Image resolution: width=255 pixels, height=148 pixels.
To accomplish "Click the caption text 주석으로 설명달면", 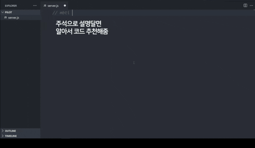I will click(x=78, y=24).
